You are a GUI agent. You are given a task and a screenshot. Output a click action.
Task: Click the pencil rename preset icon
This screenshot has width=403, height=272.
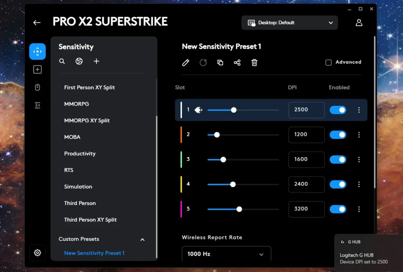186,63
